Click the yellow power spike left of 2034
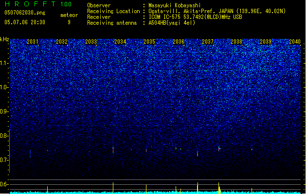306x194 pixels. pyautogui.click(x=113, y=188)
